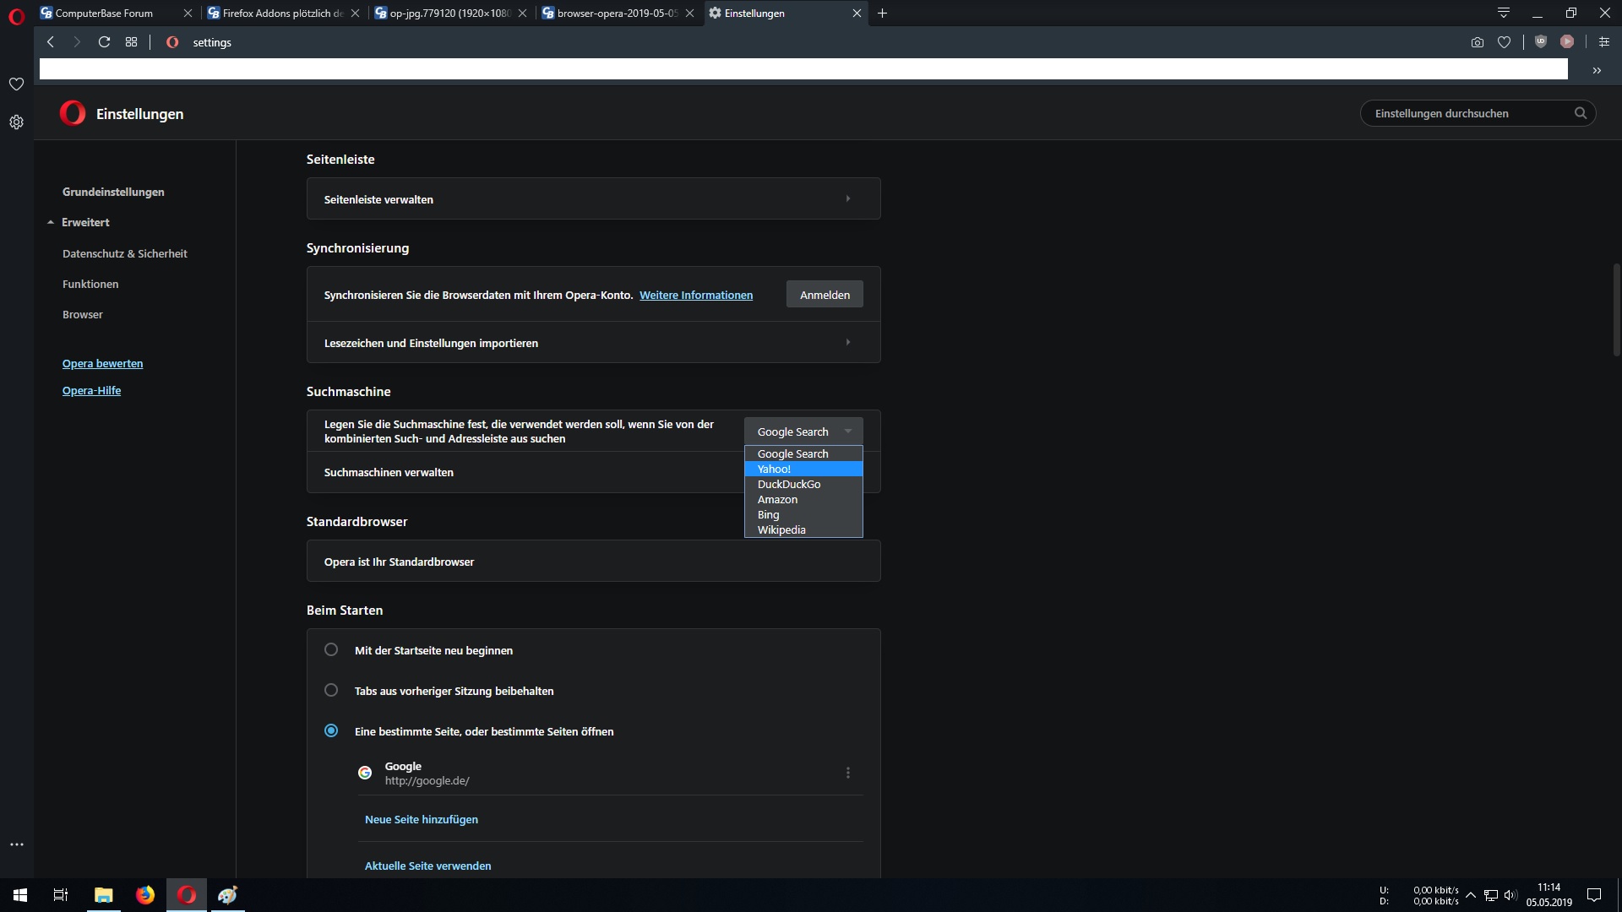Click the snapshot camera icon in address bar
The height and width of the screenshot is (912, 1622).
point(1477,42)
